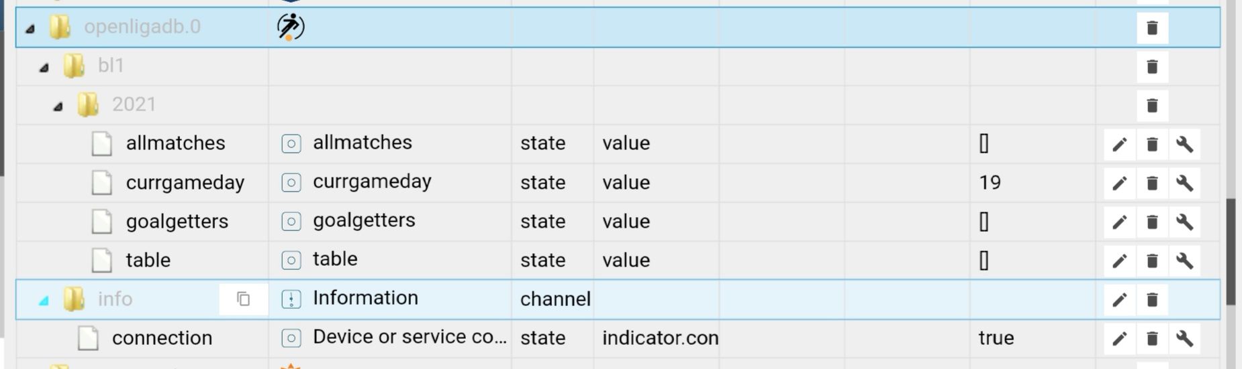Open wrench settings for goalgetters

(x=1184, y=222)
